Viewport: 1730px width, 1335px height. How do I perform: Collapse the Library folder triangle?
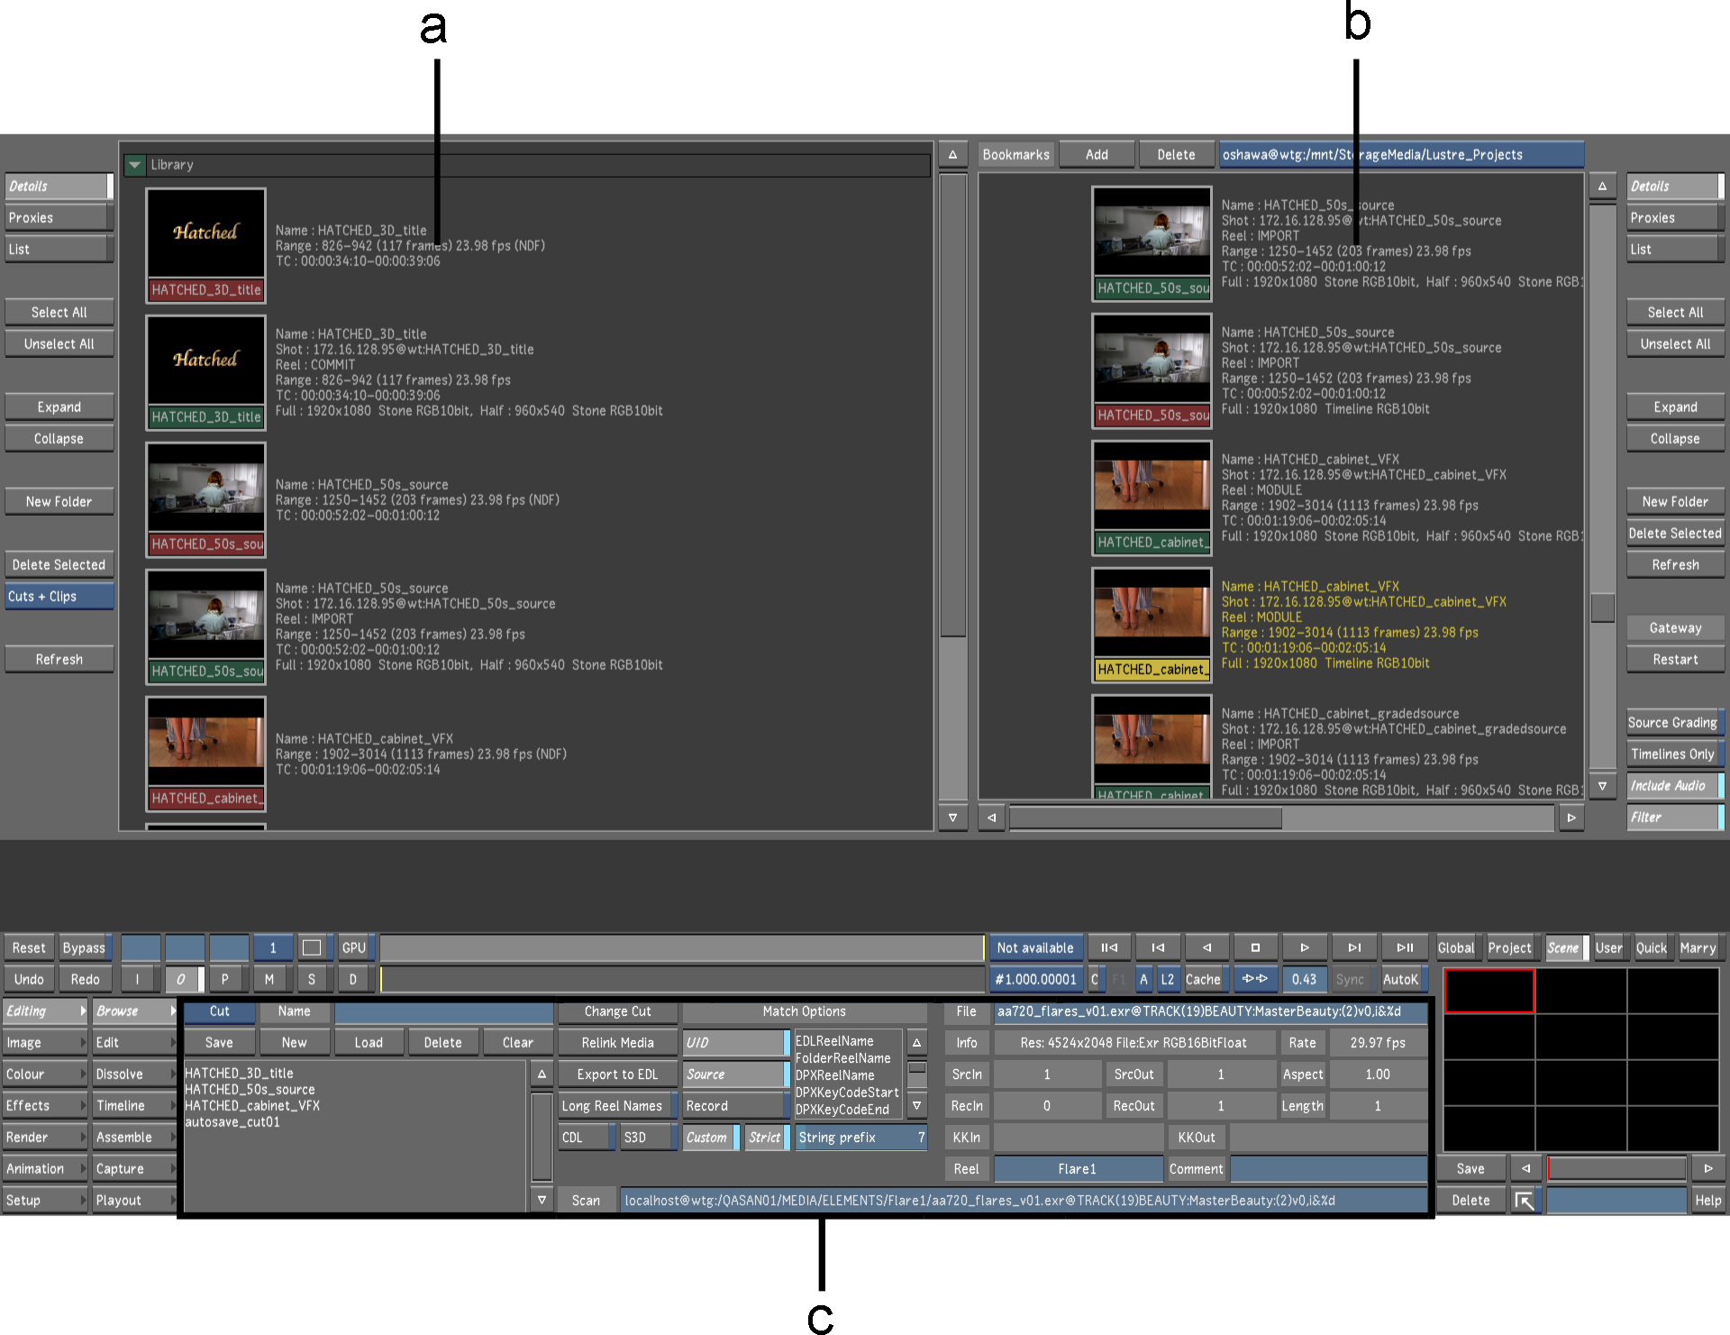coord(135,165)
